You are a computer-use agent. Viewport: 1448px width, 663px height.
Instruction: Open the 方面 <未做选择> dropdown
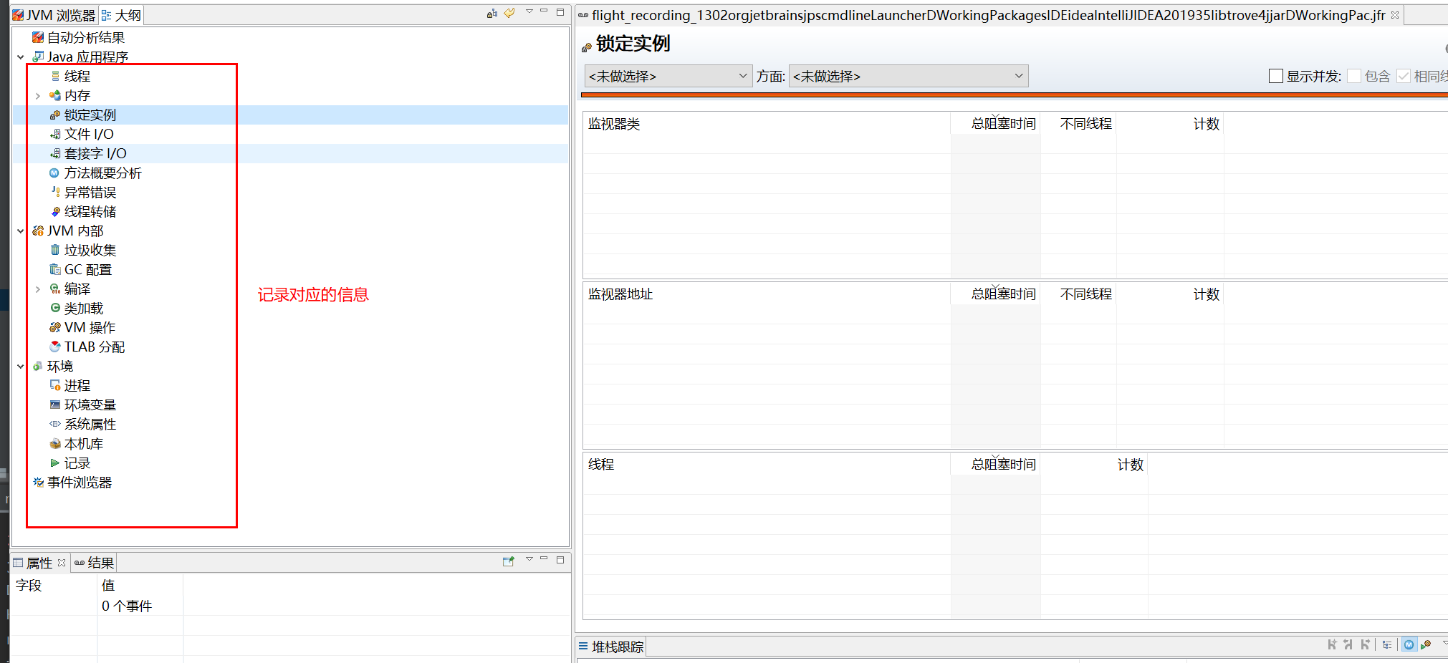[x=908, y=76]
